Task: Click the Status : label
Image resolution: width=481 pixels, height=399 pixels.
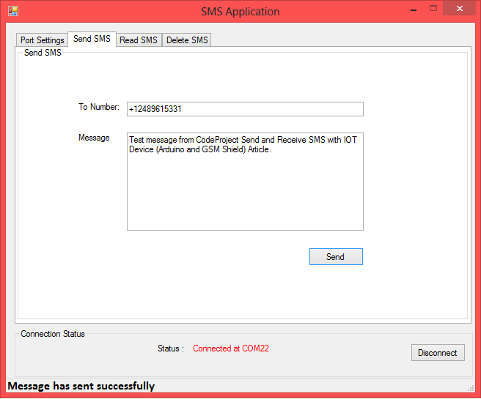Action: pos(171,348)
